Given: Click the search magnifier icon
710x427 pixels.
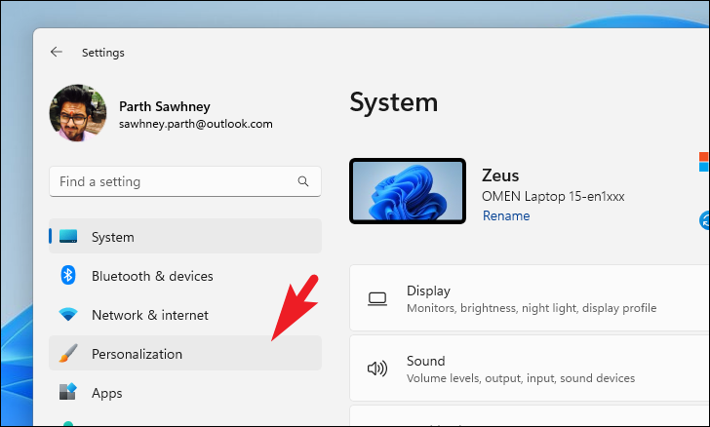Looking at the screenshot, I should point(303,181).
